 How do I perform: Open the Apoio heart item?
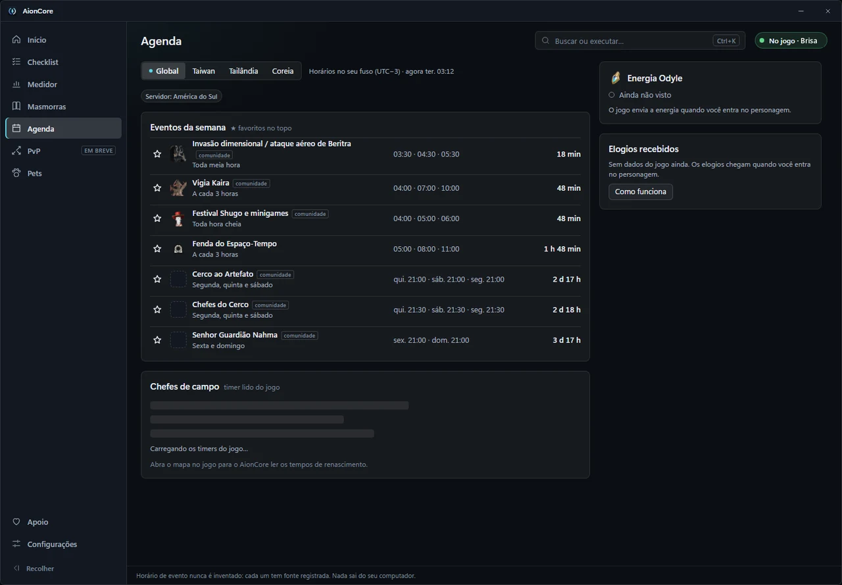click(x=63, y=522)
